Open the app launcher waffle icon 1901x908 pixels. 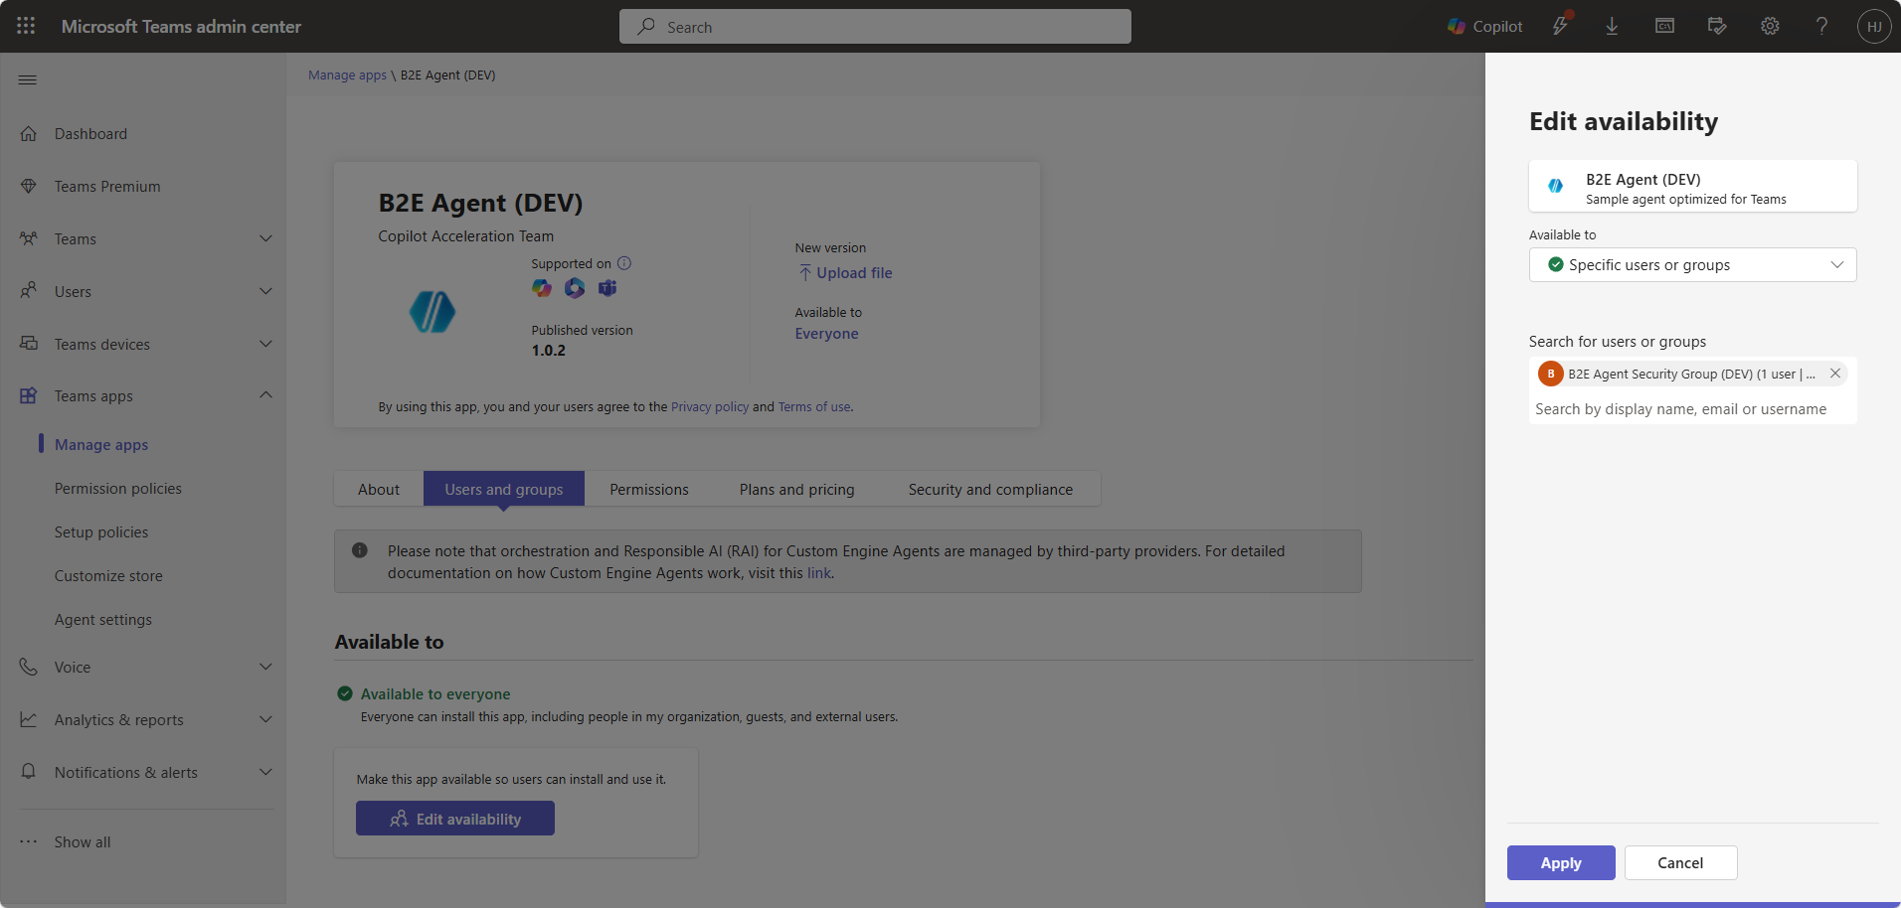26,26
